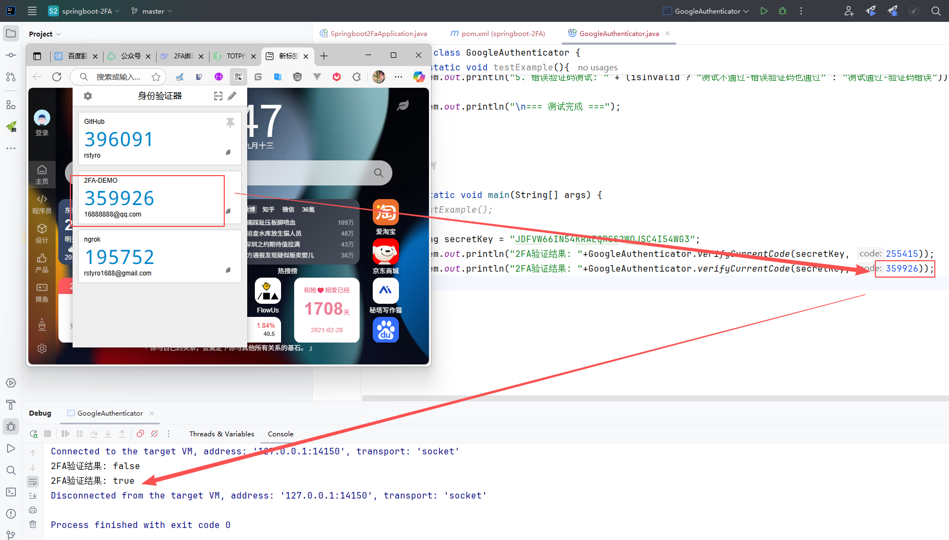949x540 pixels.
Task: Pin the GitHub authenticator entry
Action: pos(230,123)
